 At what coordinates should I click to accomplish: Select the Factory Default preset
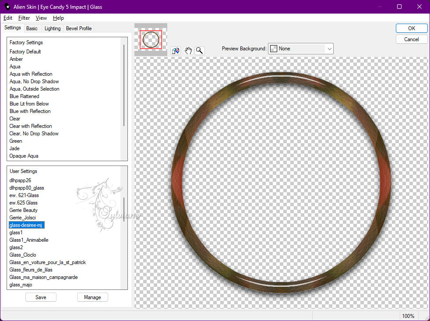pos(25,52)
